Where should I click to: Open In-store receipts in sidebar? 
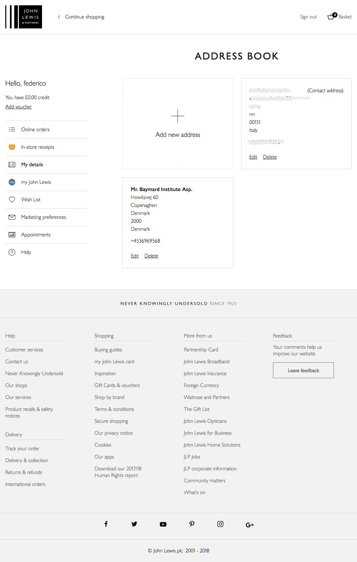point(47,147)
